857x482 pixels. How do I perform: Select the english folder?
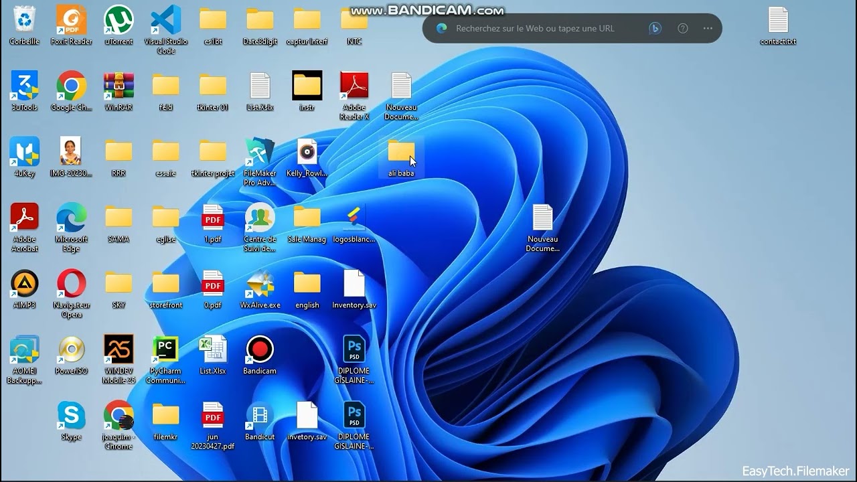click(307, 283)
